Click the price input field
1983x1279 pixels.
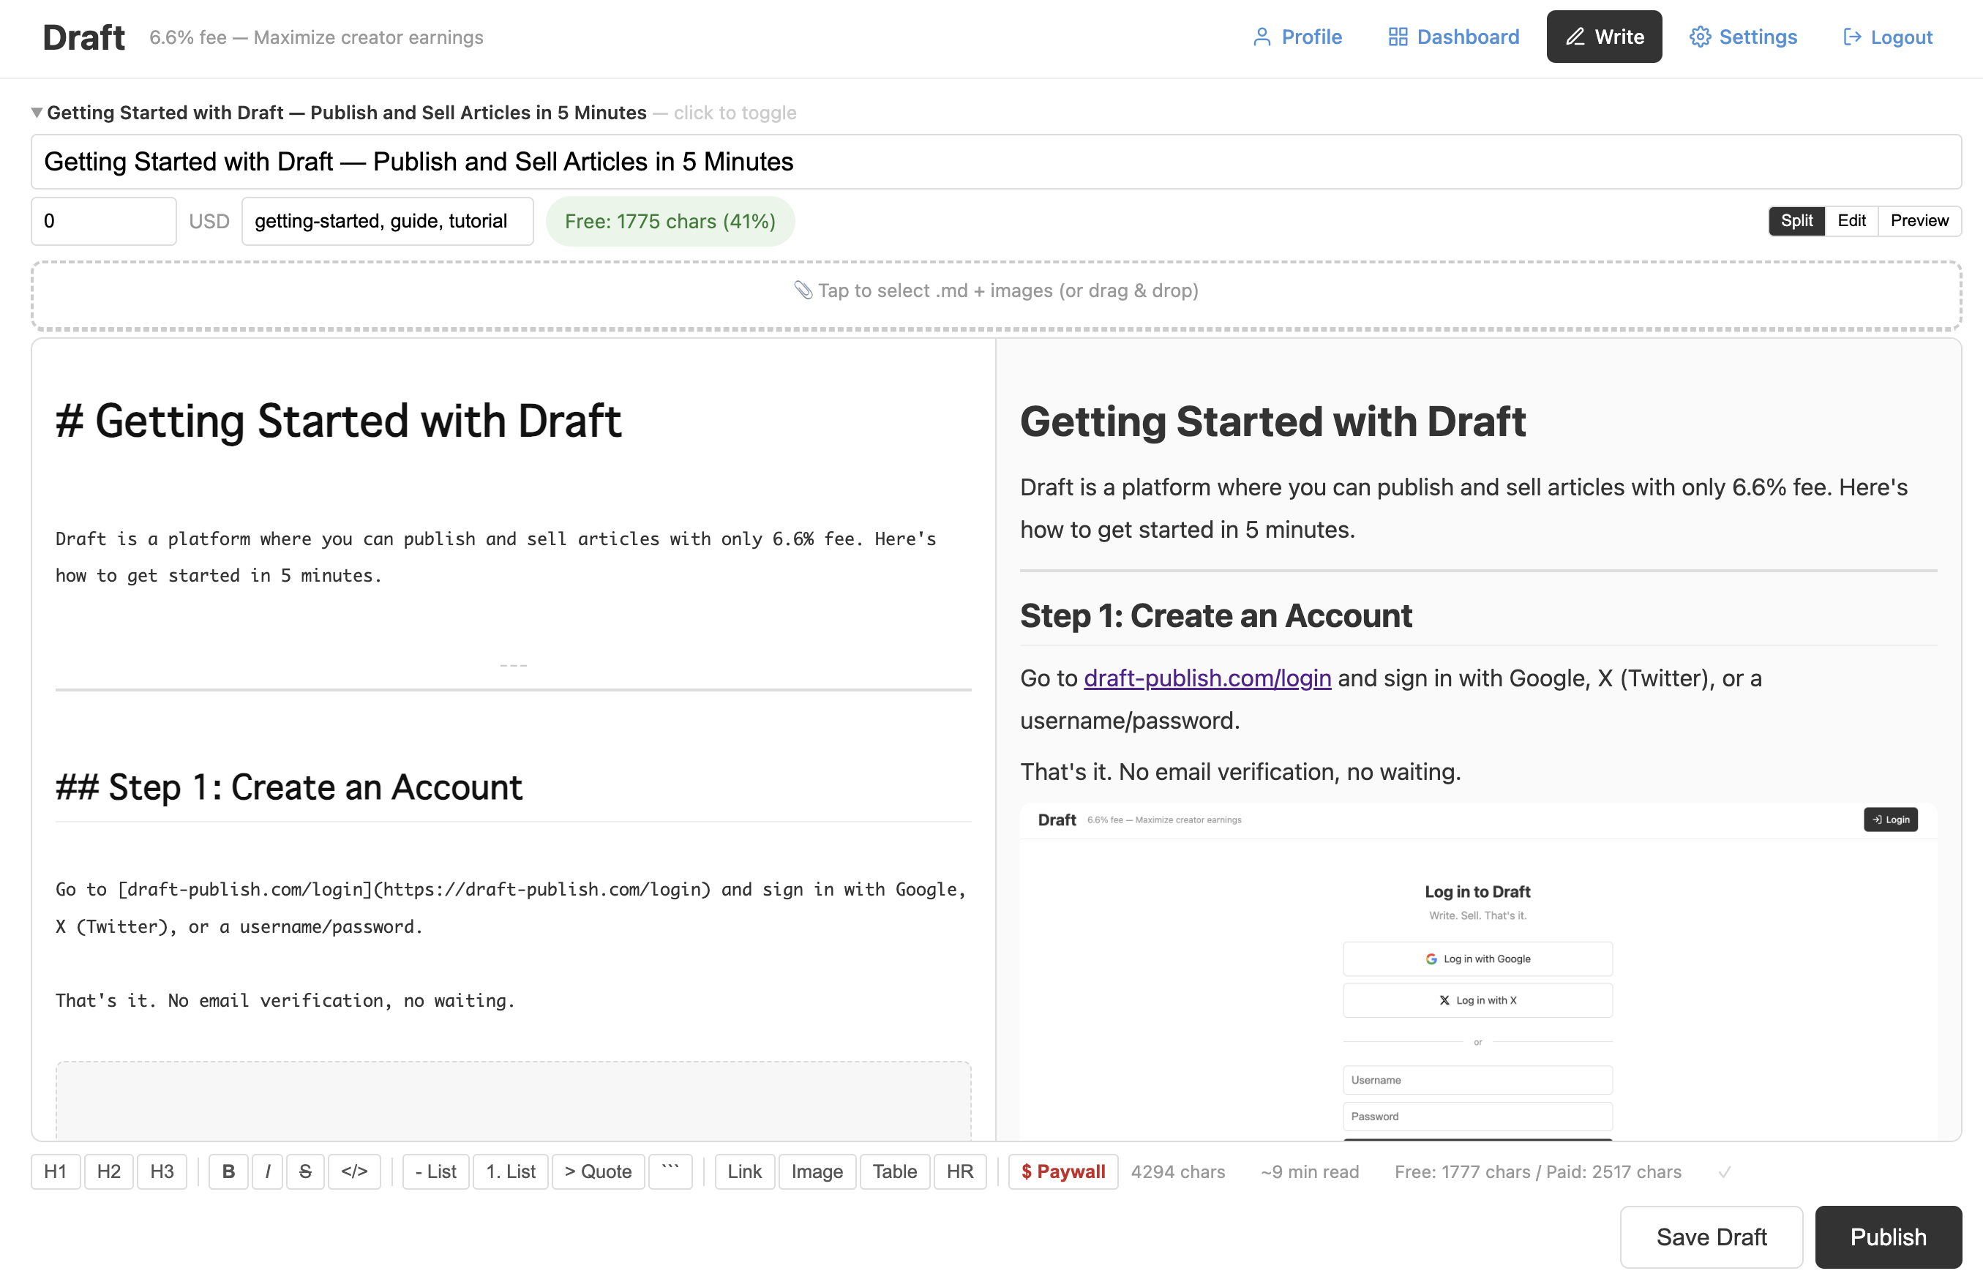(x=104, y=221)
